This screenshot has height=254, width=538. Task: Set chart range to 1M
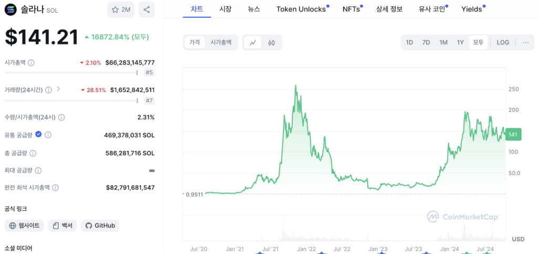pyautogui.click(x=443, y=43)
